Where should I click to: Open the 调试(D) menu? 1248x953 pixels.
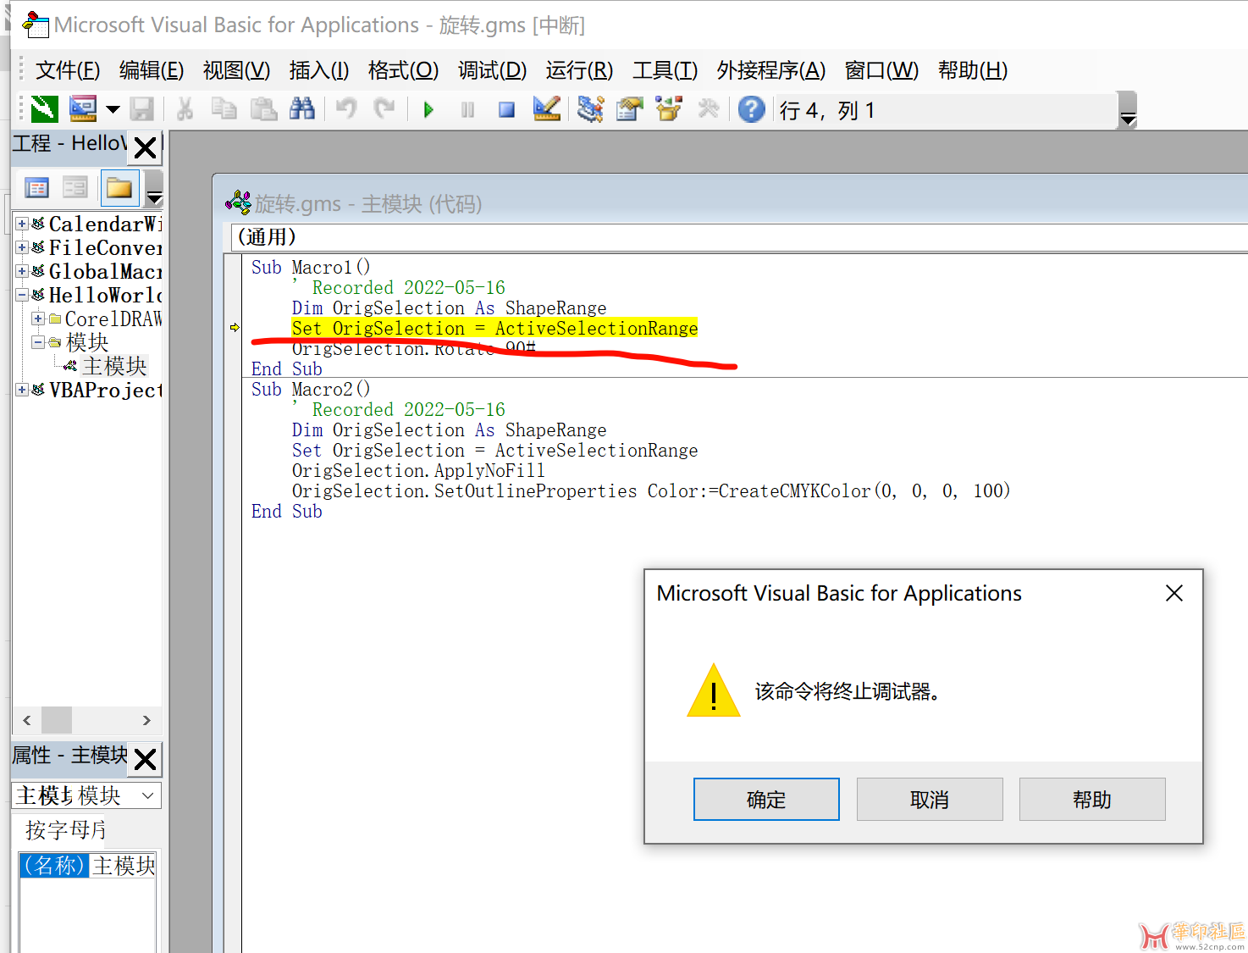(492, 70)
